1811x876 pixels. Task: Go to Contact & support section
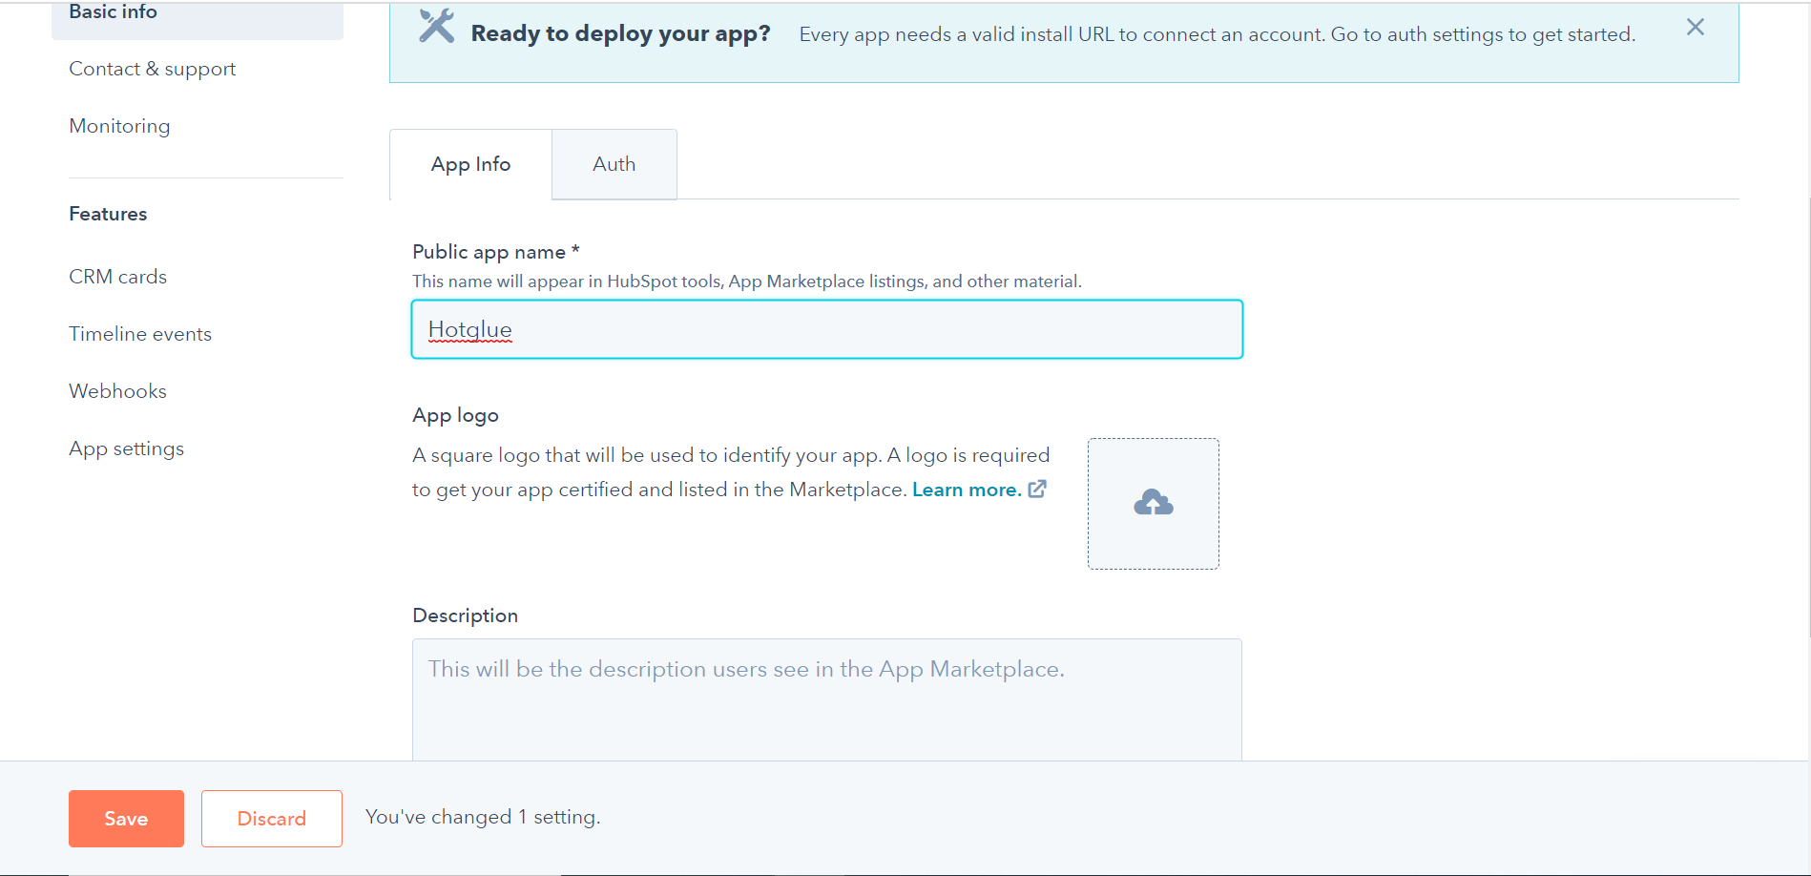click(152, 69)
